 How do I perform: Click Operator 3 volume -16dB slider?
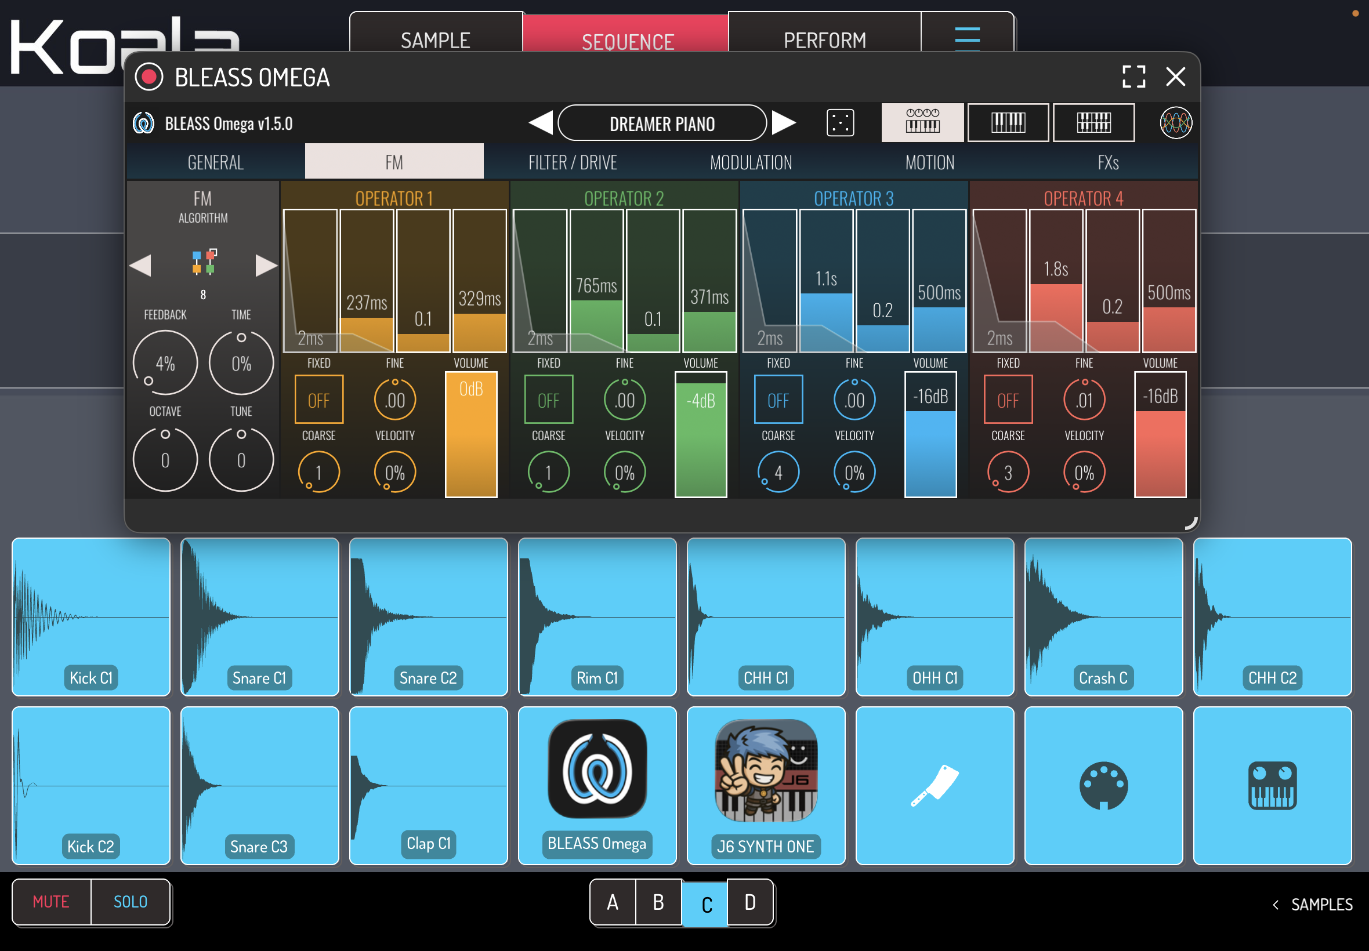[930, 434]
